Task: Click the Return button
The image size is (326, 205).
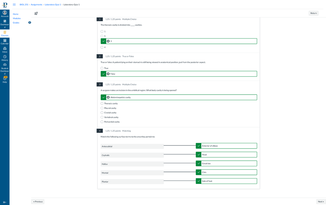Action: pyautogui.click(x=314, y=13)
